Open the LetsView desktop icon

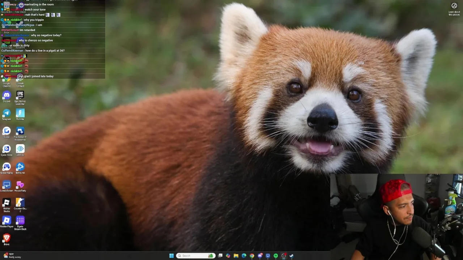click(20, 150)
